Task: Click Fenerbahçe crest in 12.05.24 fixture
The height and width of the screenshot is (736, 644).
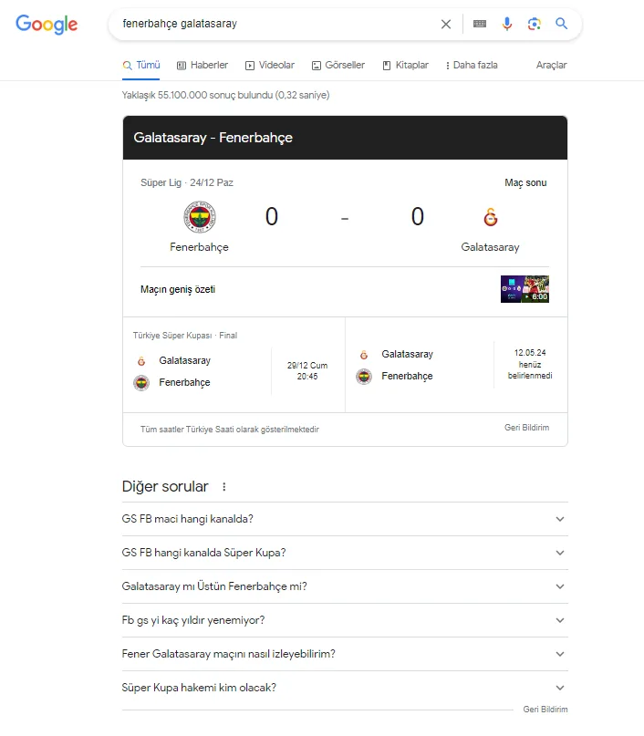Action: pyautogui.click(x=364, y=377)
